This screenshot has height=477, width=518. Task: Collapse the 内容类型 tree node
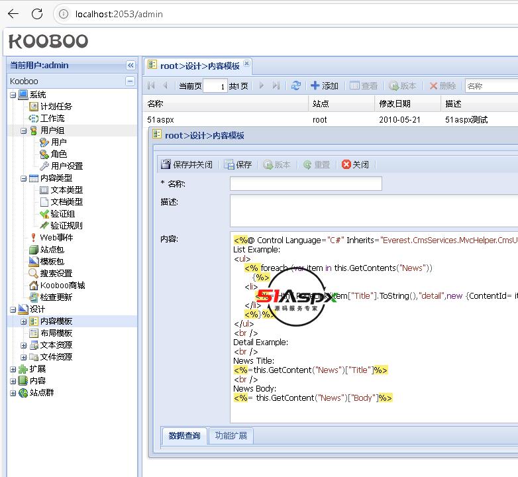pos(23,178)
